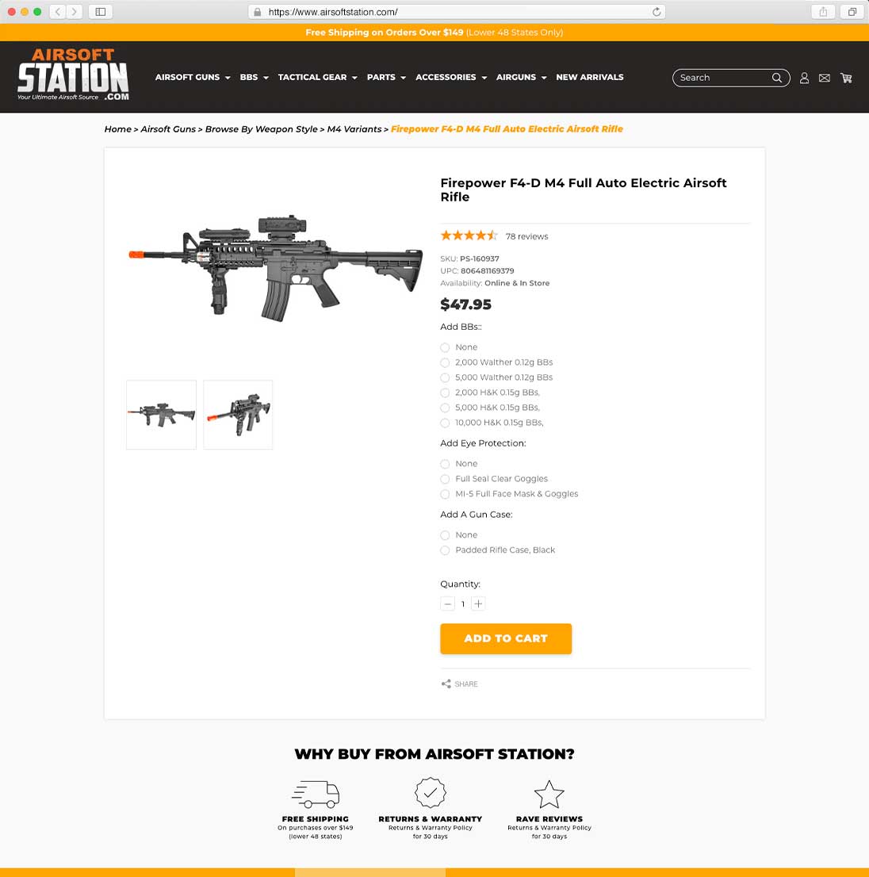This screenshot has width=869, height=877.
Task: Click the search magnifier icon
Action: [x=777, y=78]
